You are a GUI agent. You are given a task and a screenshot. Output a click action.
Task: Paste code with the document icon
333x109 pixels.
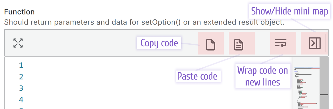239,44
